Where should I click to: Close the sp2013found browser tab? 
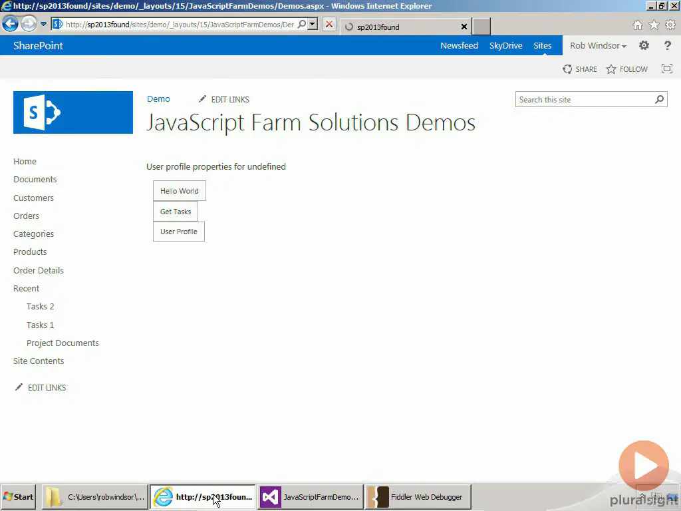[x=464, y=27]
